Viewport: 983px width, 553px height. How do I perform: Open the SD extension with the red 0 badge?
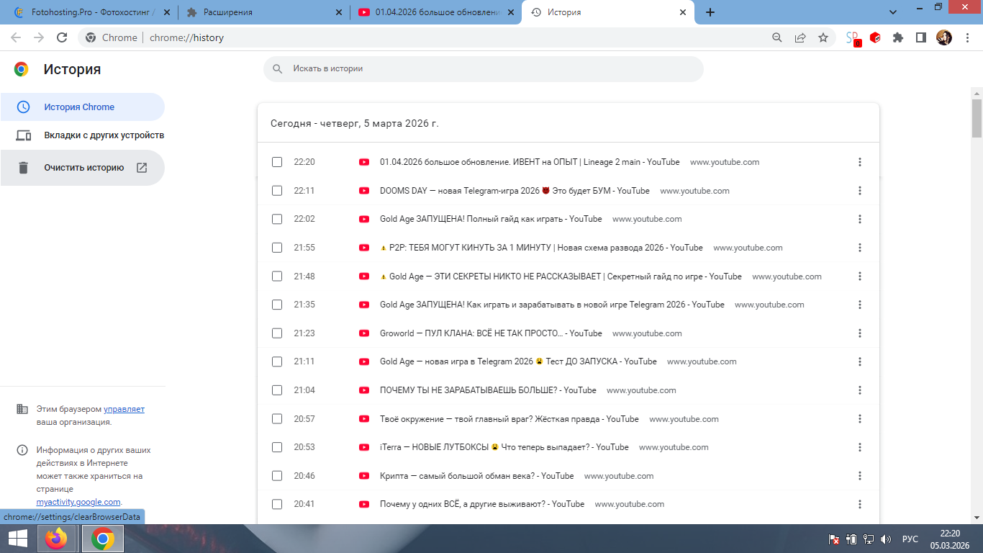[853, 38]
